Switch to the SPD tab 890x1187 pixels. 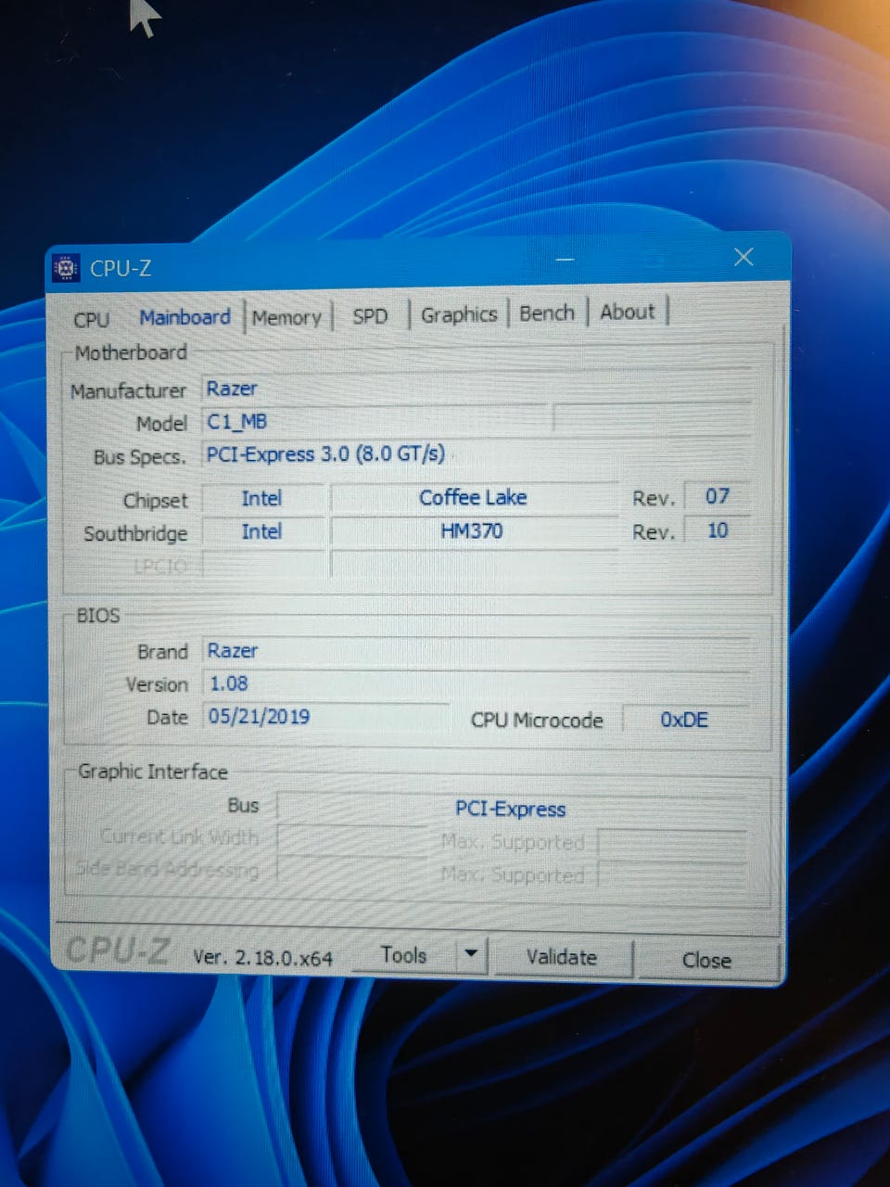[x=369, y=316]
